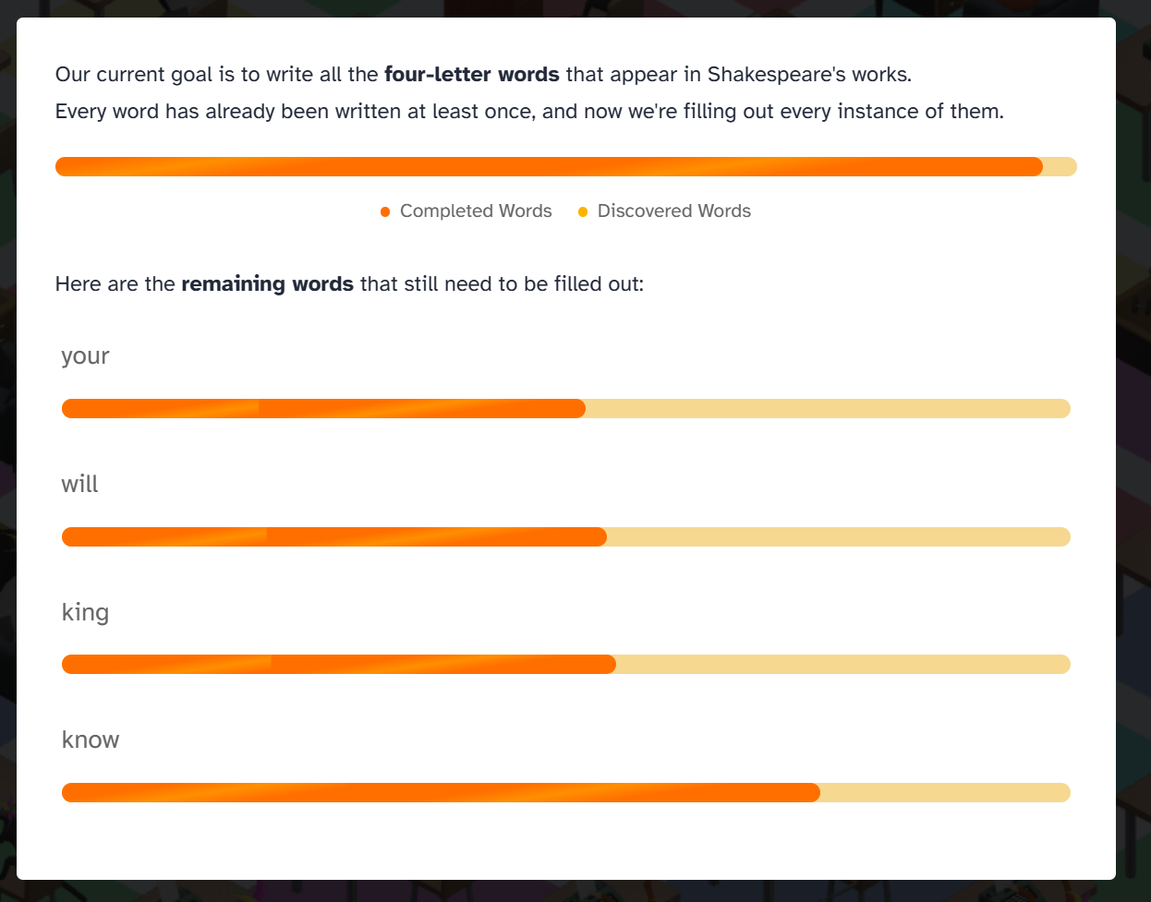Select the Discovered Words legend label

click(x=673, y=211)
